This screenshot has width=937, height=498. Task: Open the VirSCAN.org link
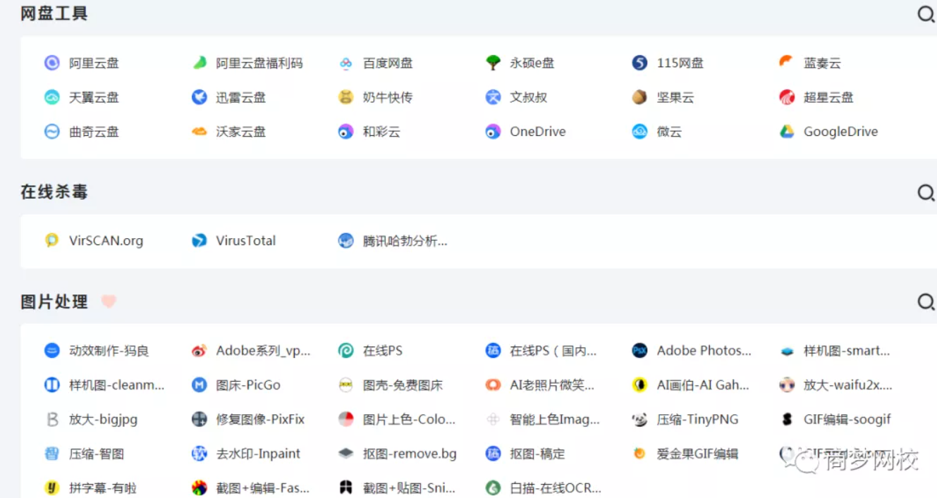click(x=106, y=241)
